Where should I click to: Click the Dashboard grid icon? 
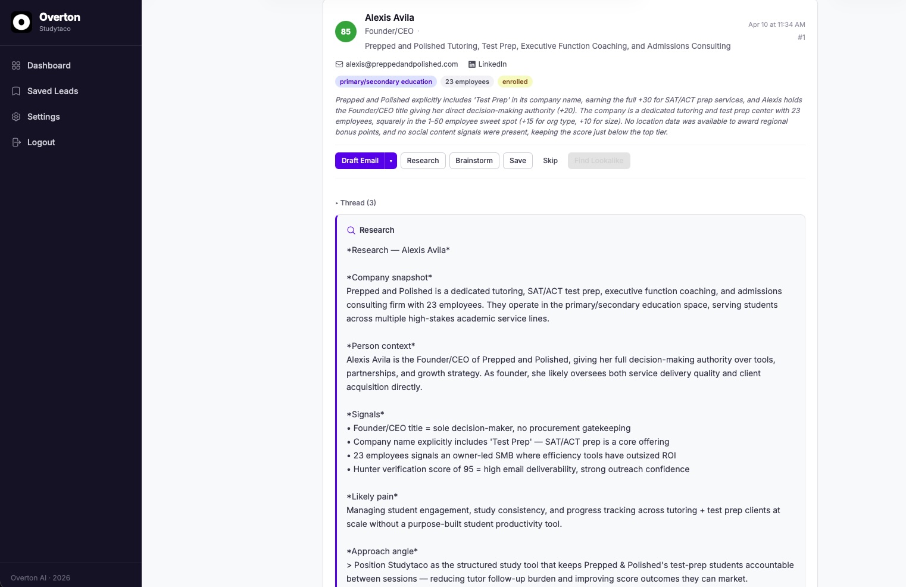click(16, 65)
